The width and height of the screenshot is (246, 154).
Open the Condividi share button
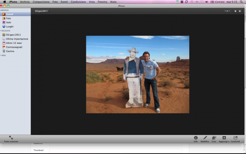[x=235, y=139]
